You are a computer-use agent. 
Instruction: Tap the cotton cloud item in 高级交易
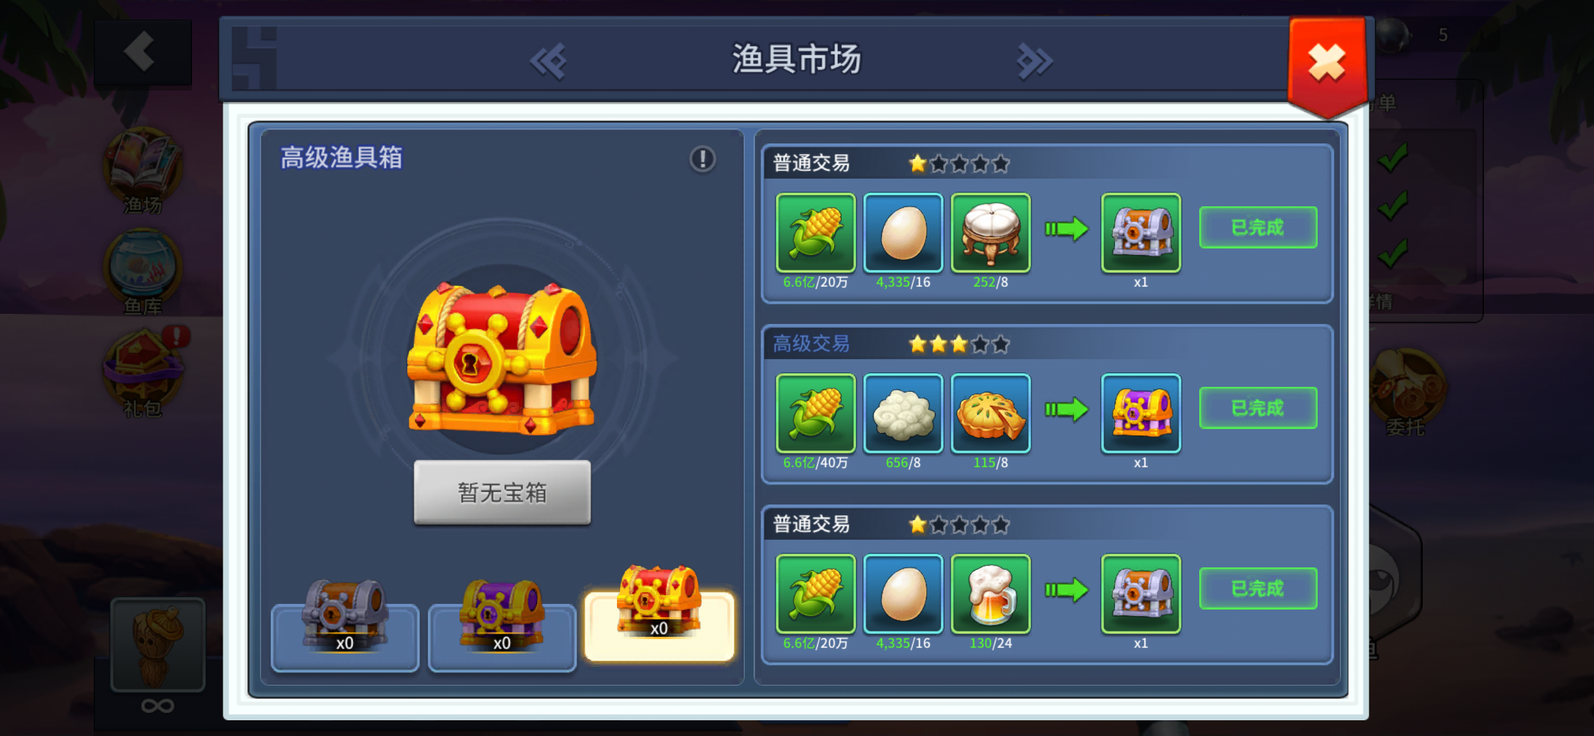click(x=903, y=413)
